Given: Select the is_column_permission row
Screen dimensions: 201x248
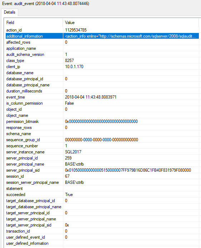Looking at the screenshot, I should [x=102, y=103].
